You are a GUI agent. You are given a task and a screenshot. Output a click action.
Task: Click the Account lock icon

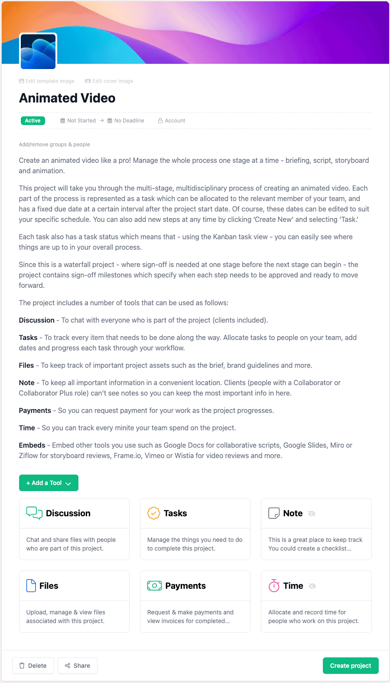tap(160, 121)
